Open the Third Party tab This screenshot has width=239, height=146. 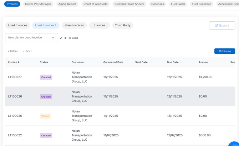(x=123, y=25)
